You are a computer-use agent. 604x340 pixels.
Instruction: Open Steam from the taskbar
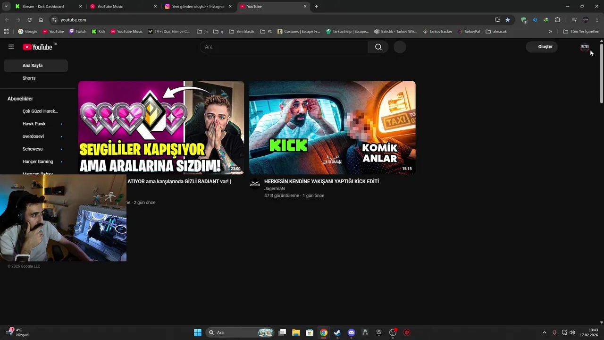[x=337, y=332]
